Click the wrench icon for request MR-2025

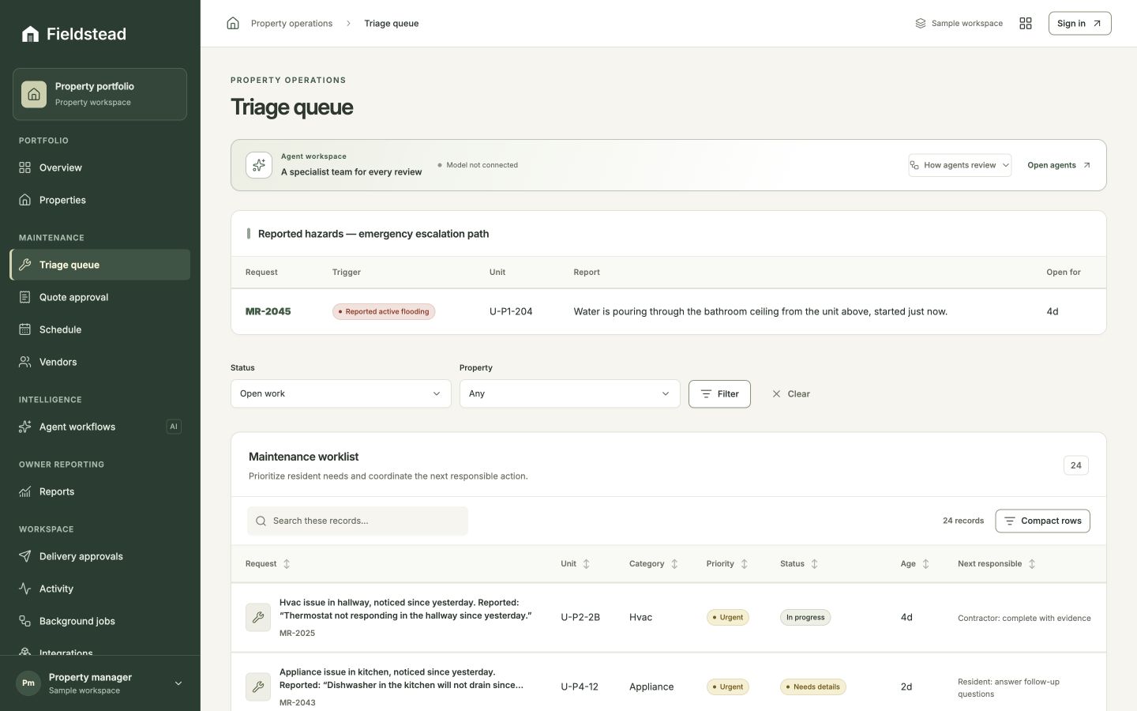(x=258, y=618)
